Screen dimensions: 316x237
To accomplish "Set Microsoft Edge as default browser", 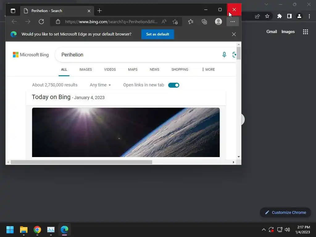I will 158,34.
